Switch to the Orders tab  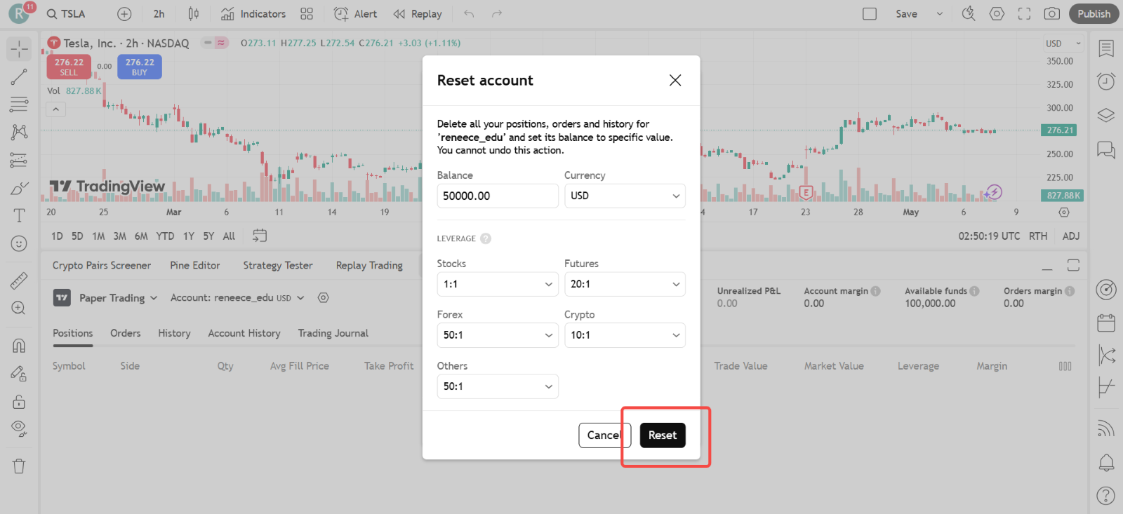pos(125,334)
